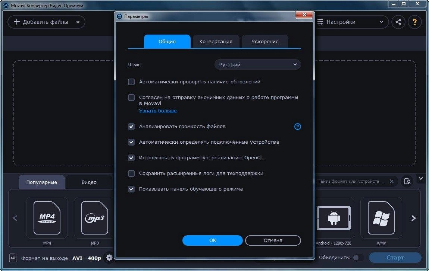
Task: Open the Видео formats tab
Action: pos(89,182)
